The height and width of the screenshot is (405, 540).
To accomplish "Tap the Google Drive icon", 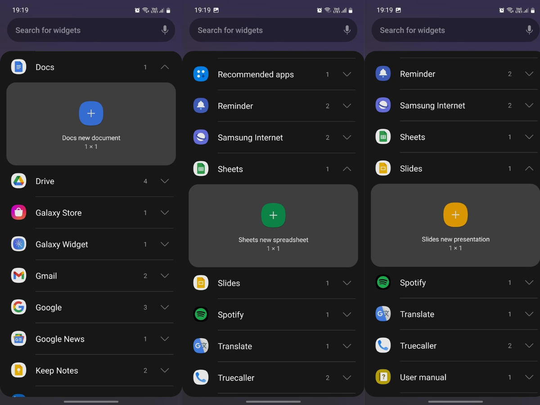I will [19, 181].
